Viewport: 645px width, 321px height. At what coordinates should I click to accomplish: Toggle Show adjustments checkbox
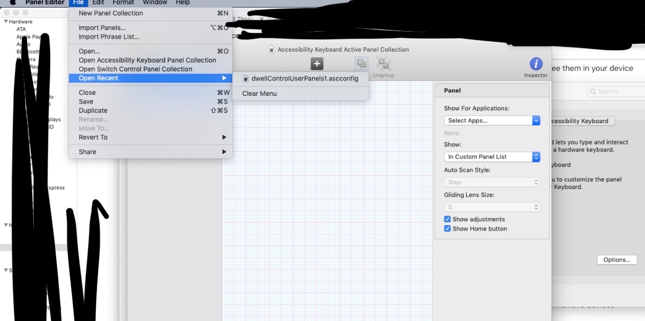click(448, 219)
